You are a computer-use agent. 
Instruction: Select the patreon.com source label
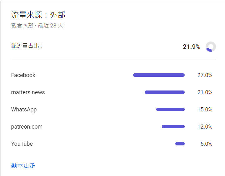click(27, 127)
